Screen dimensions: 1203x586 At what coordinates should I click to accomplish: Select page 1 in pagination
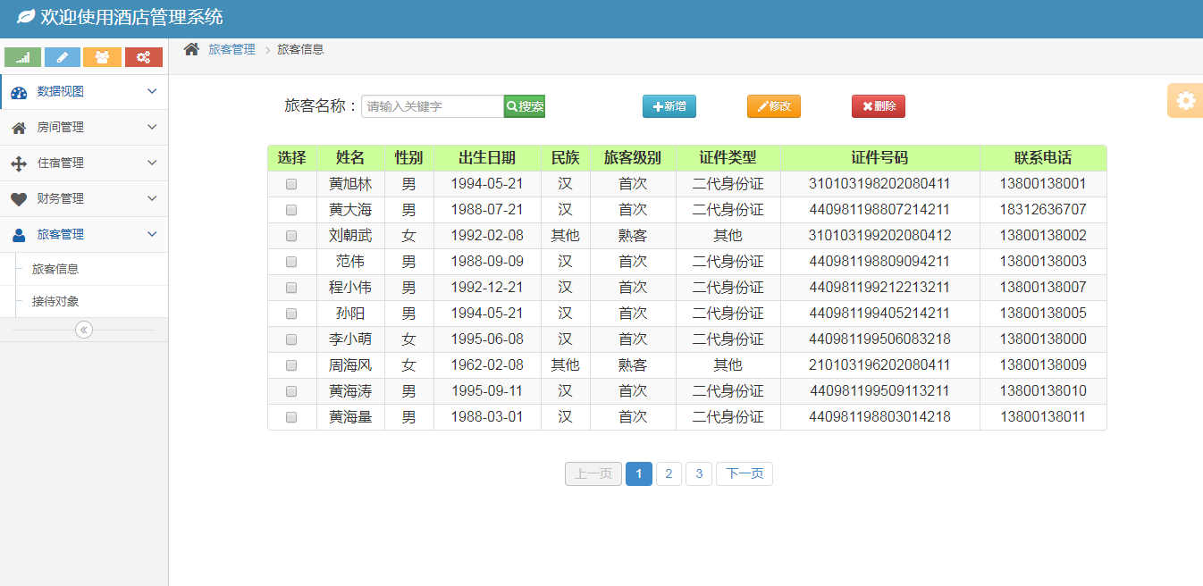[639, 474]
